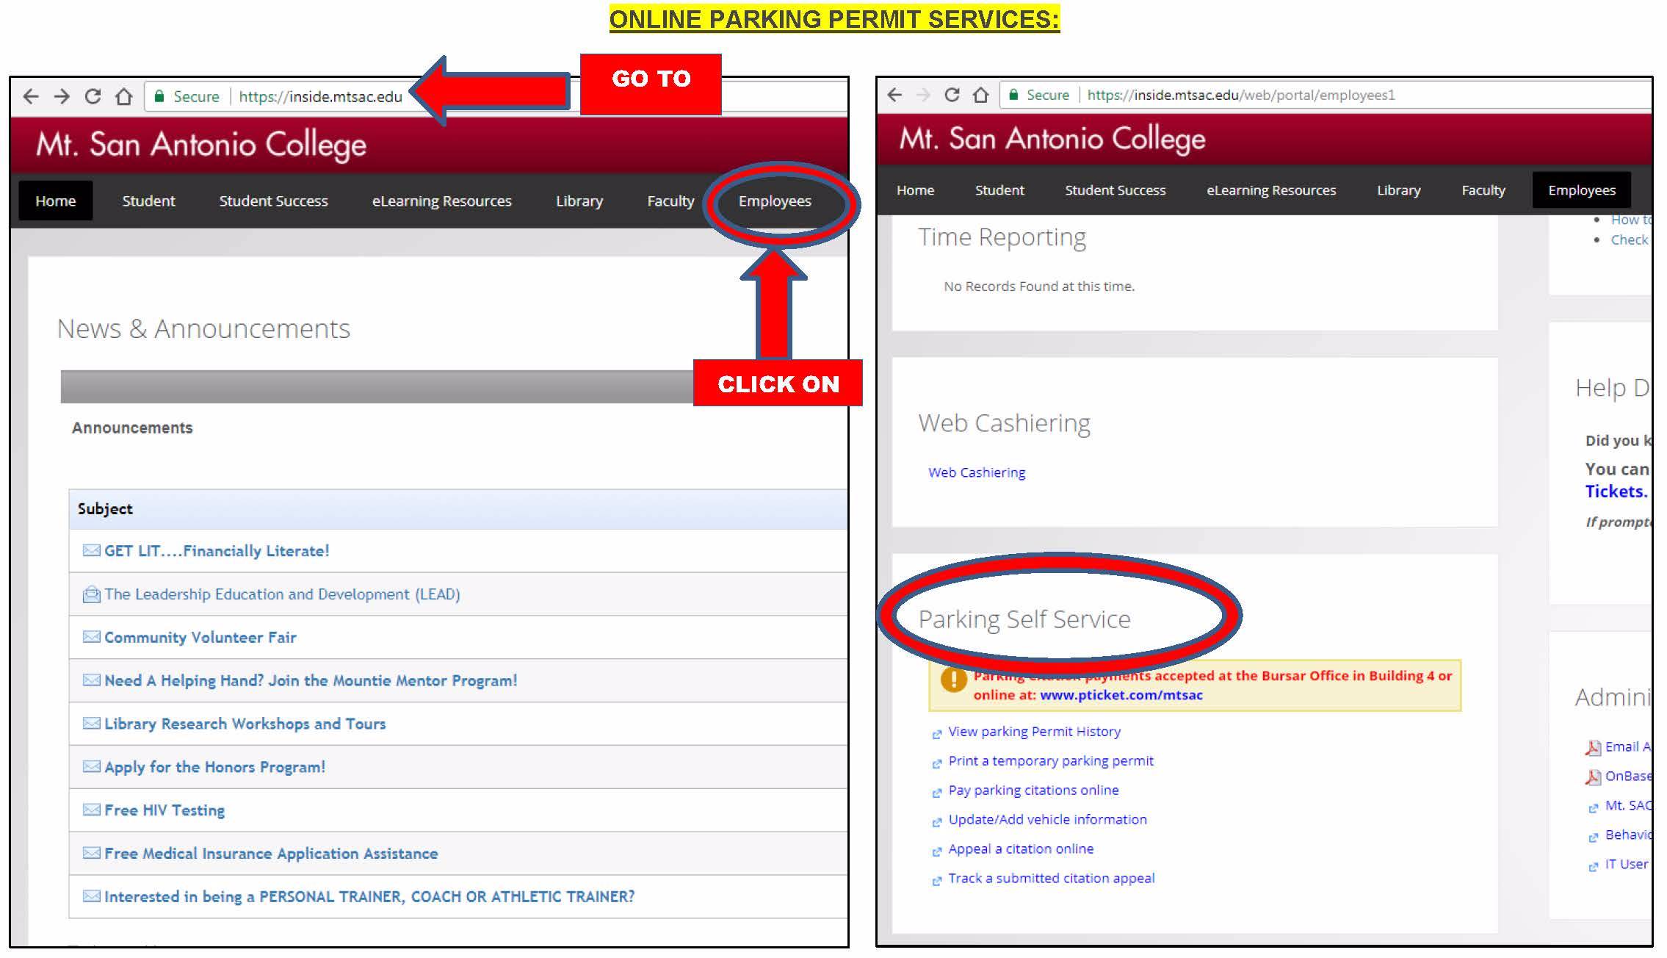This screenshot has height=958, width=1667.
Task: Click envelope icon beside Mountie Mentor Program
Action: point(91,680)
